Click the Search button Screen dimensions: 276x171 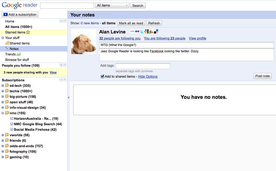point(138,5)
